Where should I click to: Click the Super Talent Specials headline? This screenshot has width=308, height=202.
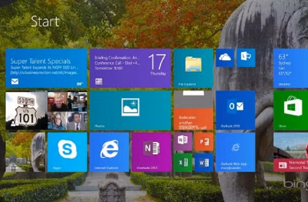pos(41,61)
